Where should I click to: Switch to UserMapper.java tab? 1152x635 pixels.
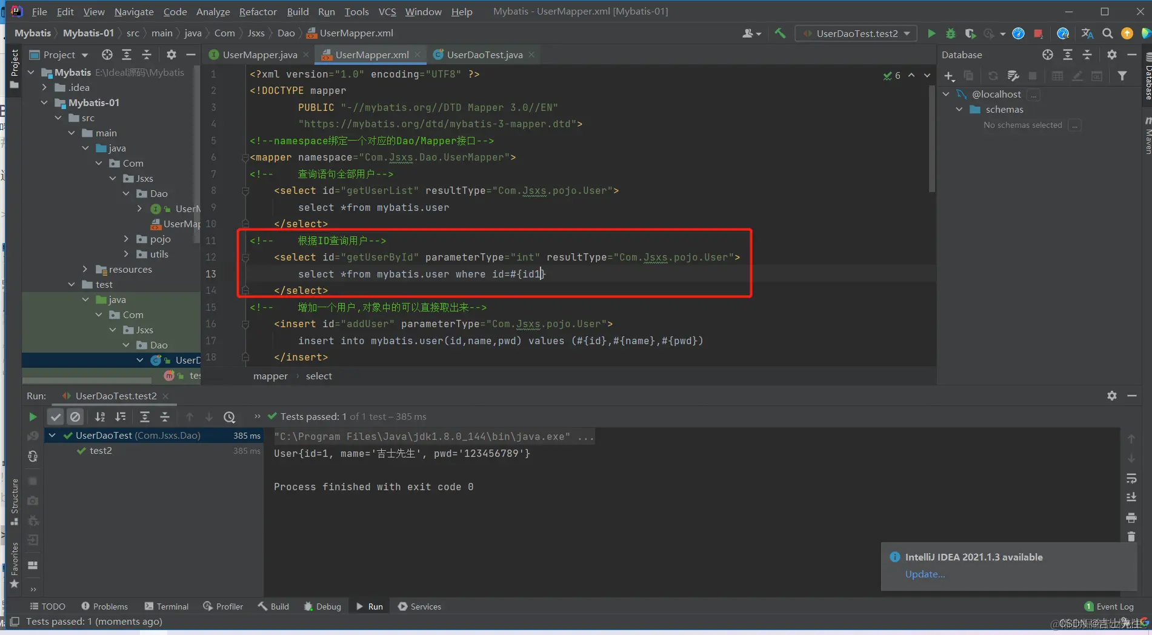(x=259, y=55)
